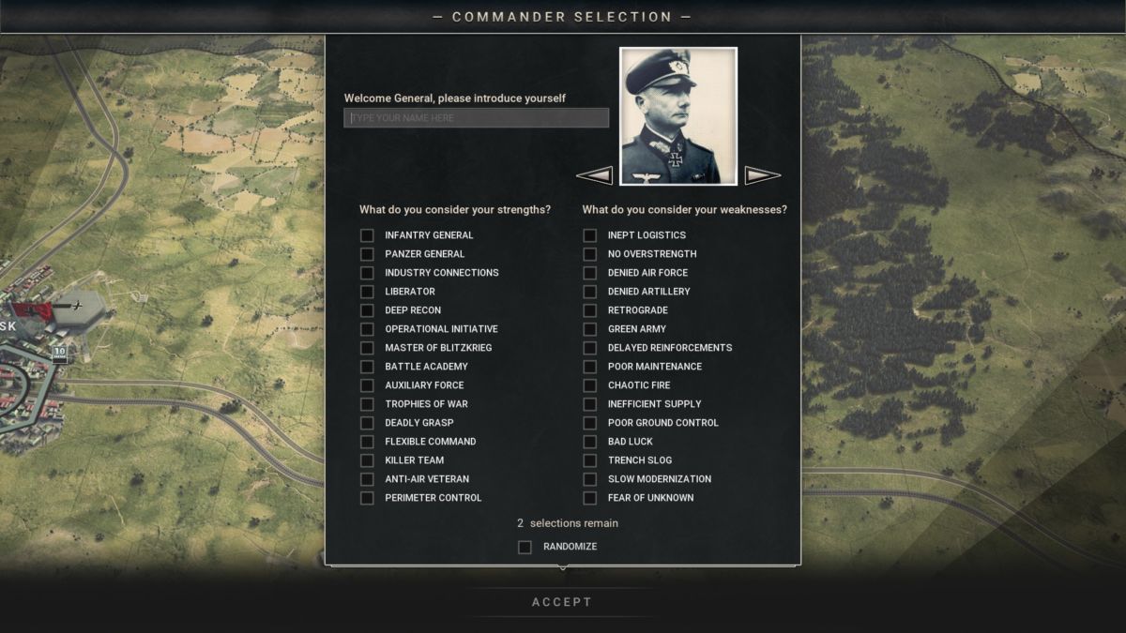
Task: Enable the Trench Slog weakness
Action: [590, 460]
